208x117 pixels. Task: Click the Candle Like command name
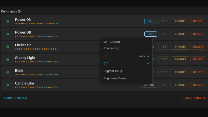pyautogui.click(x=24, y=83)
